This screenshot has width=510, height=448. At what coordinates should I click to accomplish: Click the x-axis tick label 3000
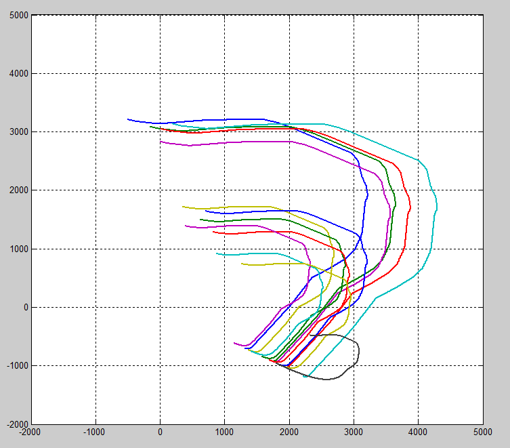tap(354, 431)
